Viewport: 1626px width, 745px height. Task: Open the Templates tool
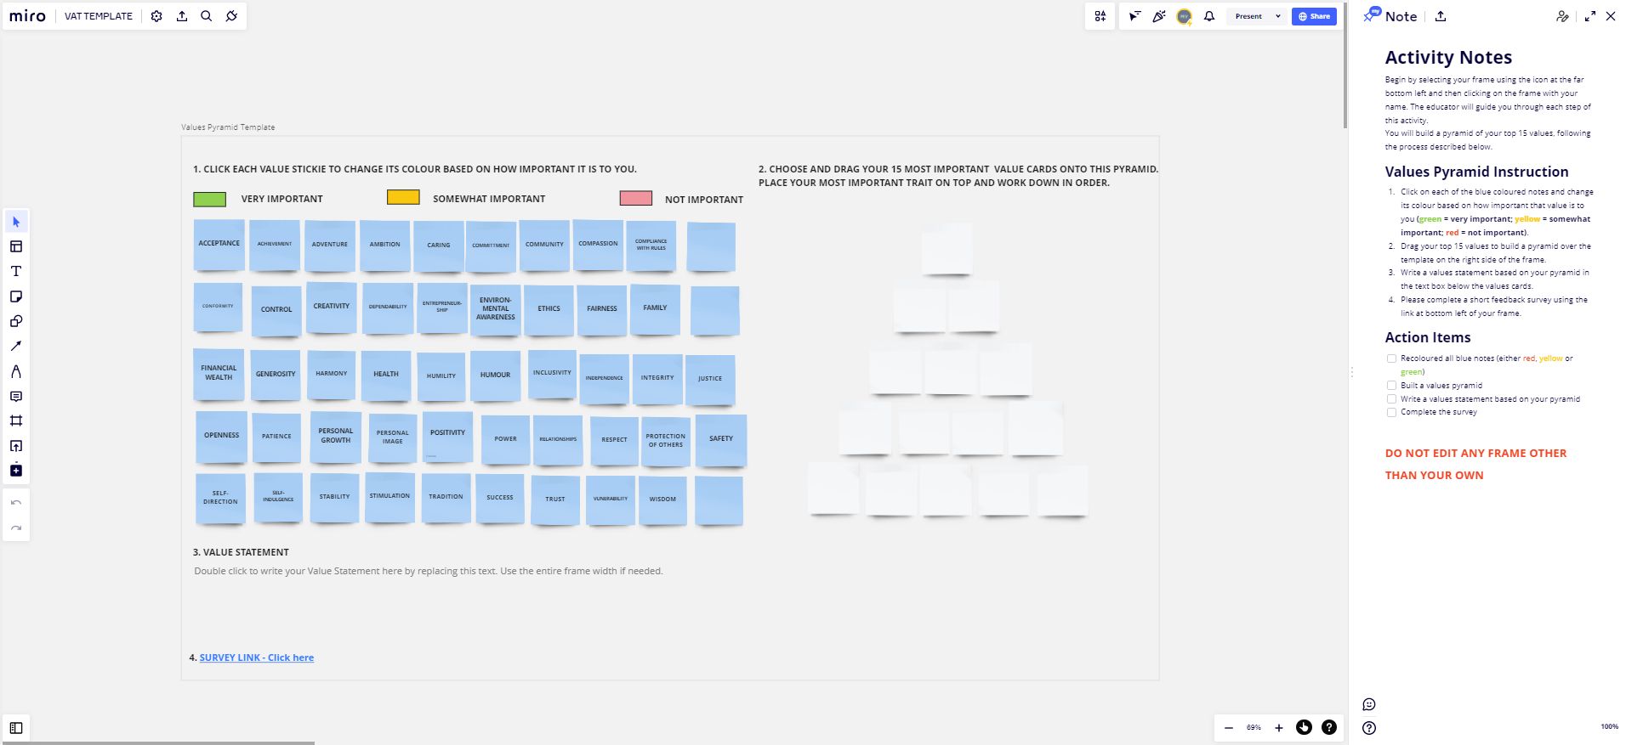pyautogui.click(x=16, y=246)
